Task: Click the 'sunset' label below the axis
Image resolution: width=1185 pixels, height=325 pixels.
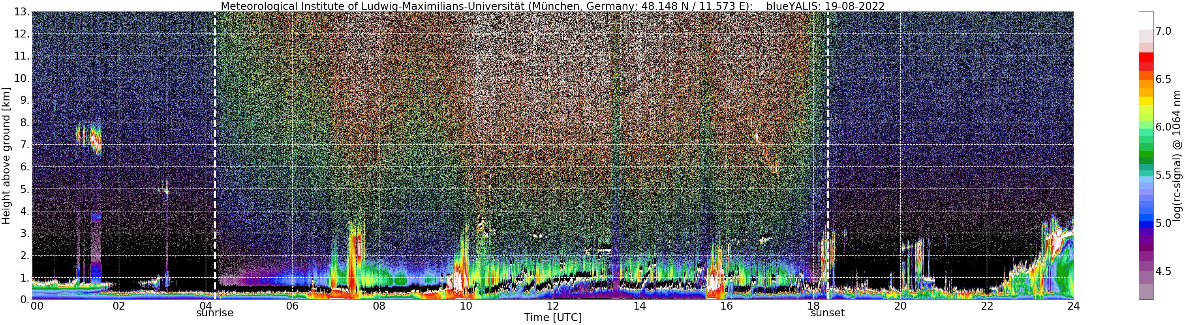Action: pyautogui.click(x=828, y=313)
